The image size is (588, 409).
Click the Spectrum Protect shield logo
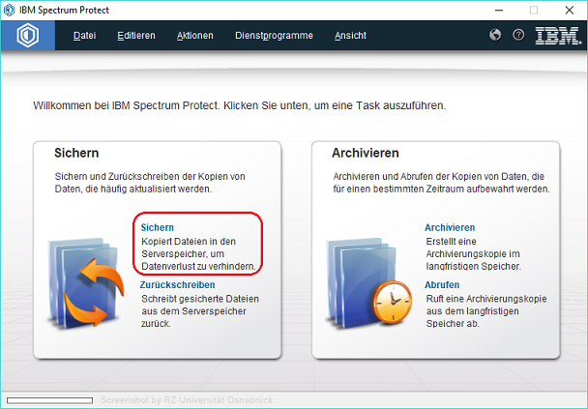(27, 36)
